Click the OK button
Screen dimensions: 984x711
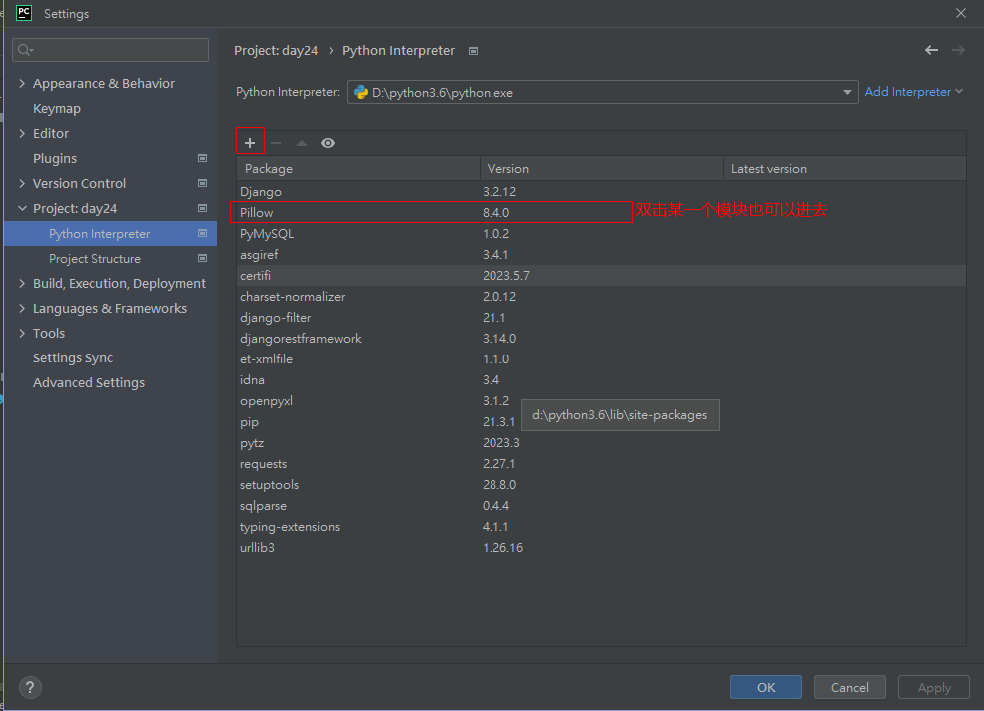[x=765, y=687]
